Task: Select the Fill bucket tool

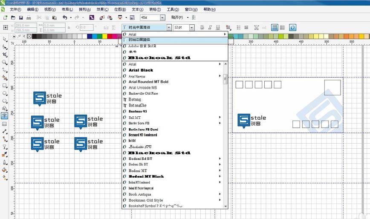Action: click(x=5, y=170)
